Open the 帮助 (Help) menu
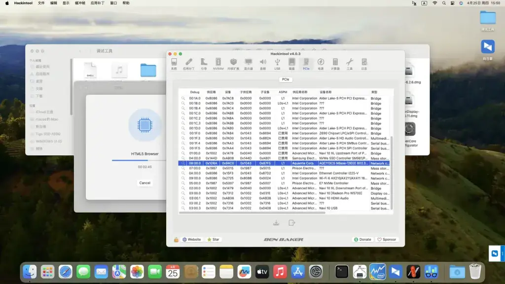 (x=126, y=3)
